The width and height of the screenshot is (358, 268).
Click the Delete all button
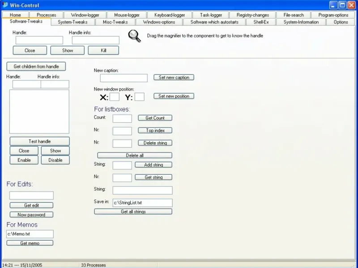point(135,155)
